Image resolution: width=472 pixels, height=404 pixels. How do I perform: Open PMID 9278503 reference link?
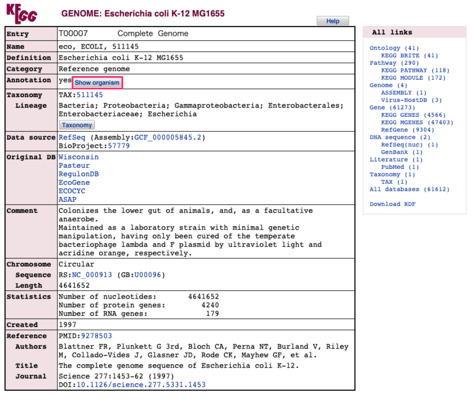[x=96, y=336]
